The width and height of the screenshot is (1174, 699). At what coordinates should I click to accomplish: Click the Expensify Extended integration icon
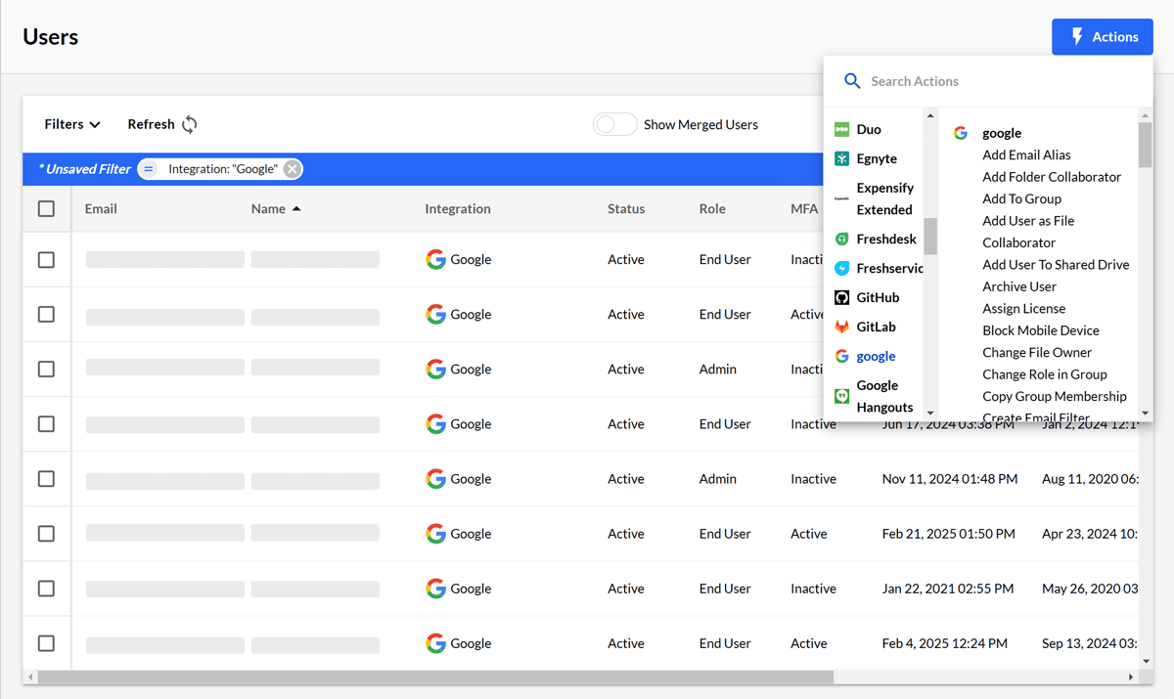tap(842, 198)
